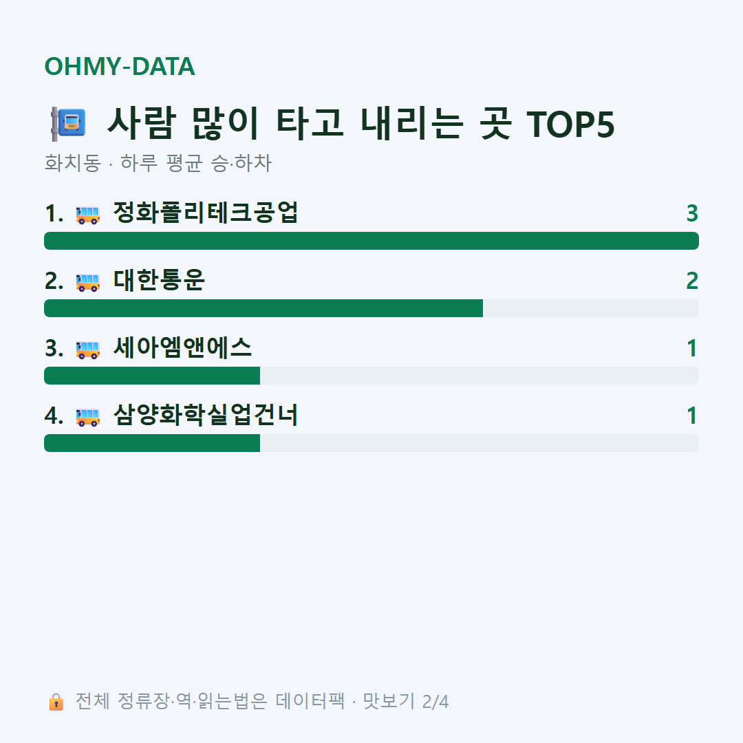Select the 정화폴리테크공업 stop name

[x=206, y=213]
